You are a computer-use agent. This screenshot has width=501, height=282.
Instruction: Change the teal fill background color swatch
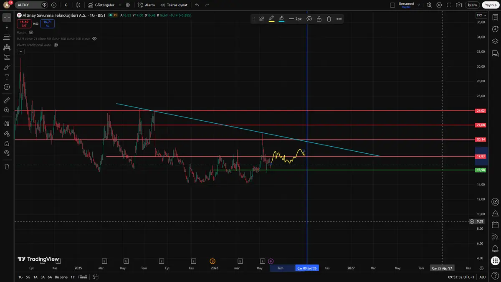click(281, 19)
